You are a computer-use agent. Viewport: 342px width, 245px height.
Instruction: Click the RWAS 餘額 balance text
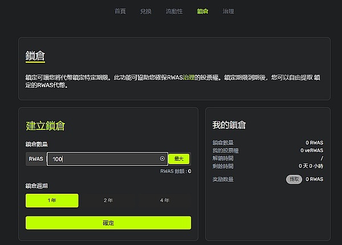175,170
